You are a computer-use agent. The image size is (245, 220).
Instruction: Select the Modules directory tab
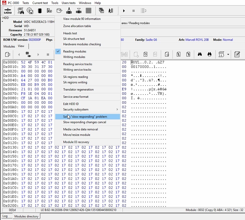(26, 216)
